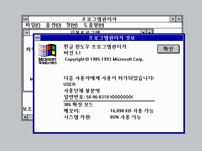The image size is (202, 151).
Task: Open the 도움말(H) menu
Action: click(x=93, y=25)
